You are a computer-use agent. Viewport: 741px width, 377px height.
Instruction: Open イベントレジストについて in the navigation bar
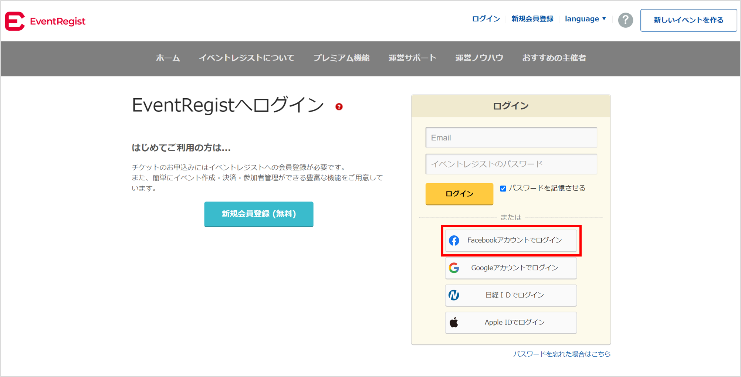(x=247, y=58)
